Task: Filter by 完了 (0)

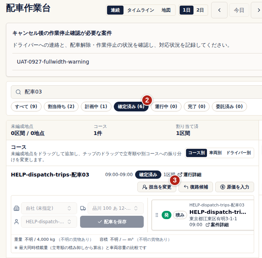Action: (196, 107)
